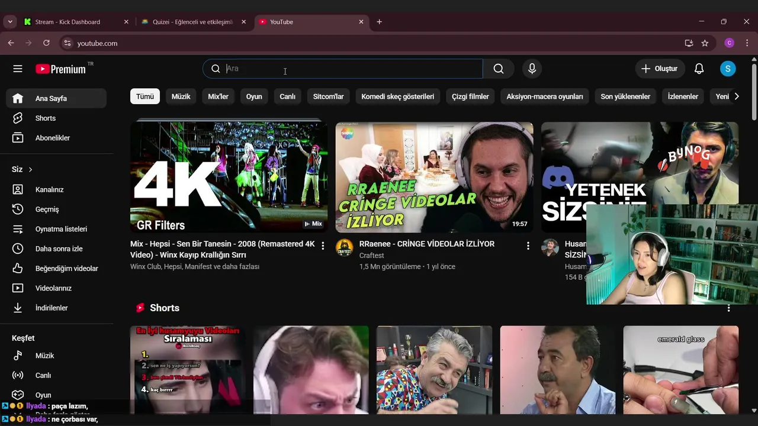Open Oynatma listeleri
The height and width of the screenshot is (426, 758).
point(56,229)
